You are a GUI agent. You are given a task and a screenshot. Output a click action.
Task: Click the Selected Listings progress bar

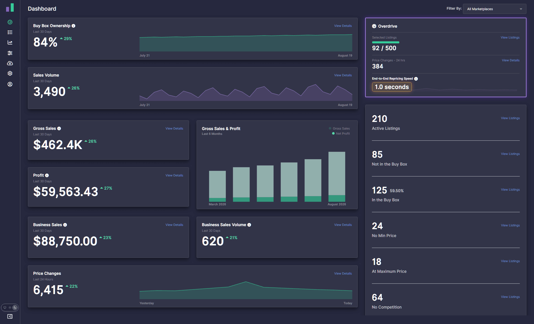(386, 42)
